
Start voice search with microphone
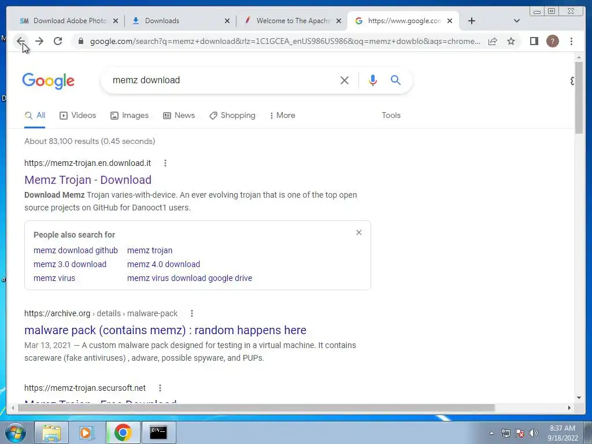coord(373,80)
